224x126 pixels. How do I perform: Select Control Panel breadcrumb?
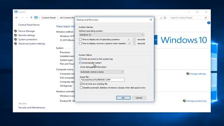coord(48,17)
